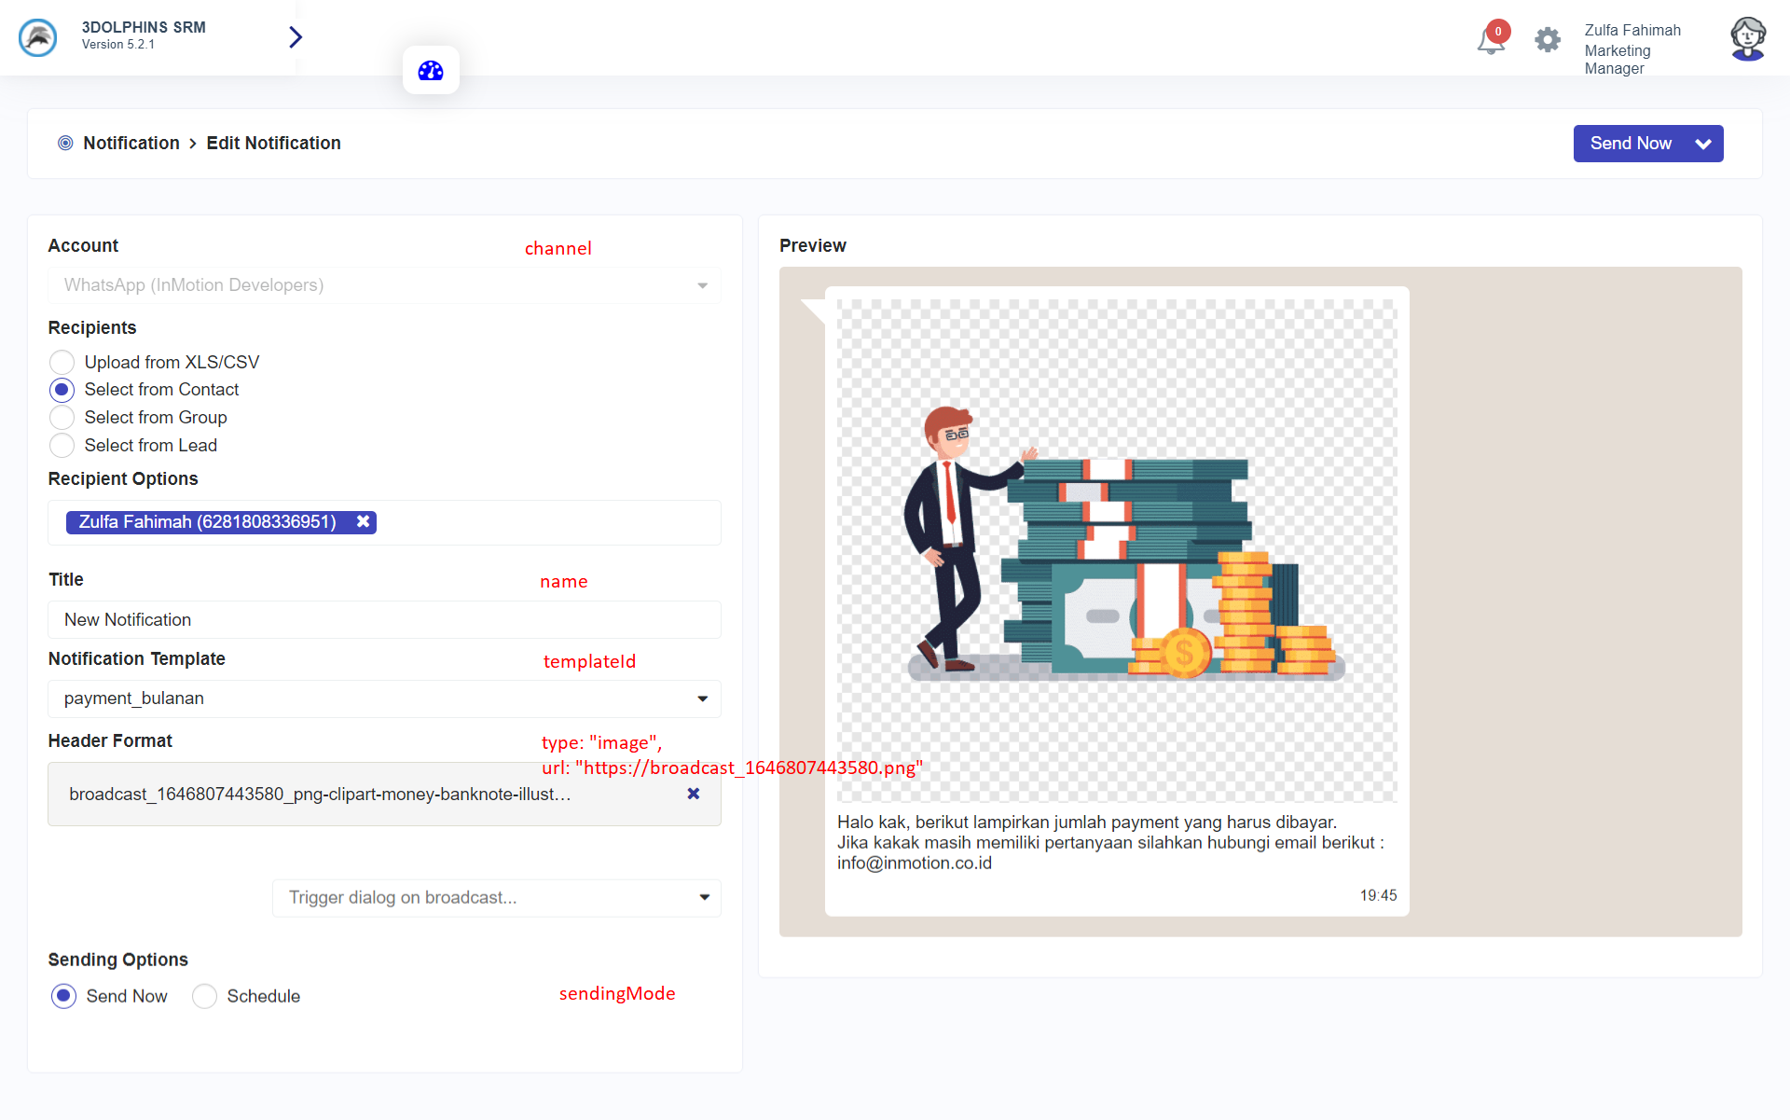Open the dashboard gauge icon
Viewport: 1790px width, 1120px height.
pos(431,71)
